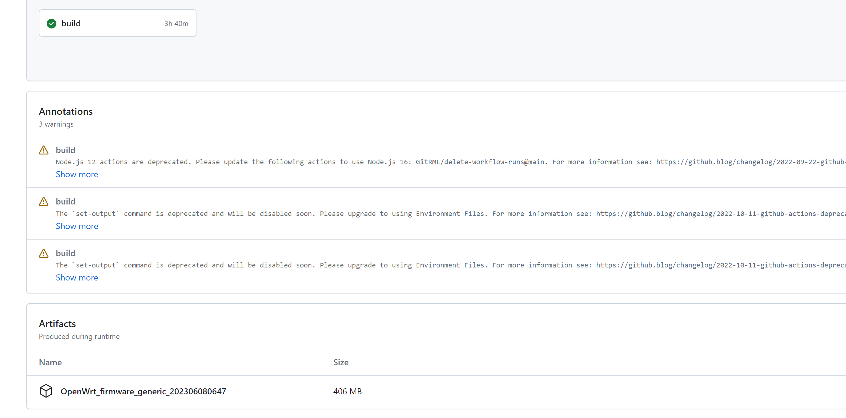Screen dimensions: 846x418
Task: Download OpenWrt_firmware_generic_202306080647 artifact
Action: point(143,391)
